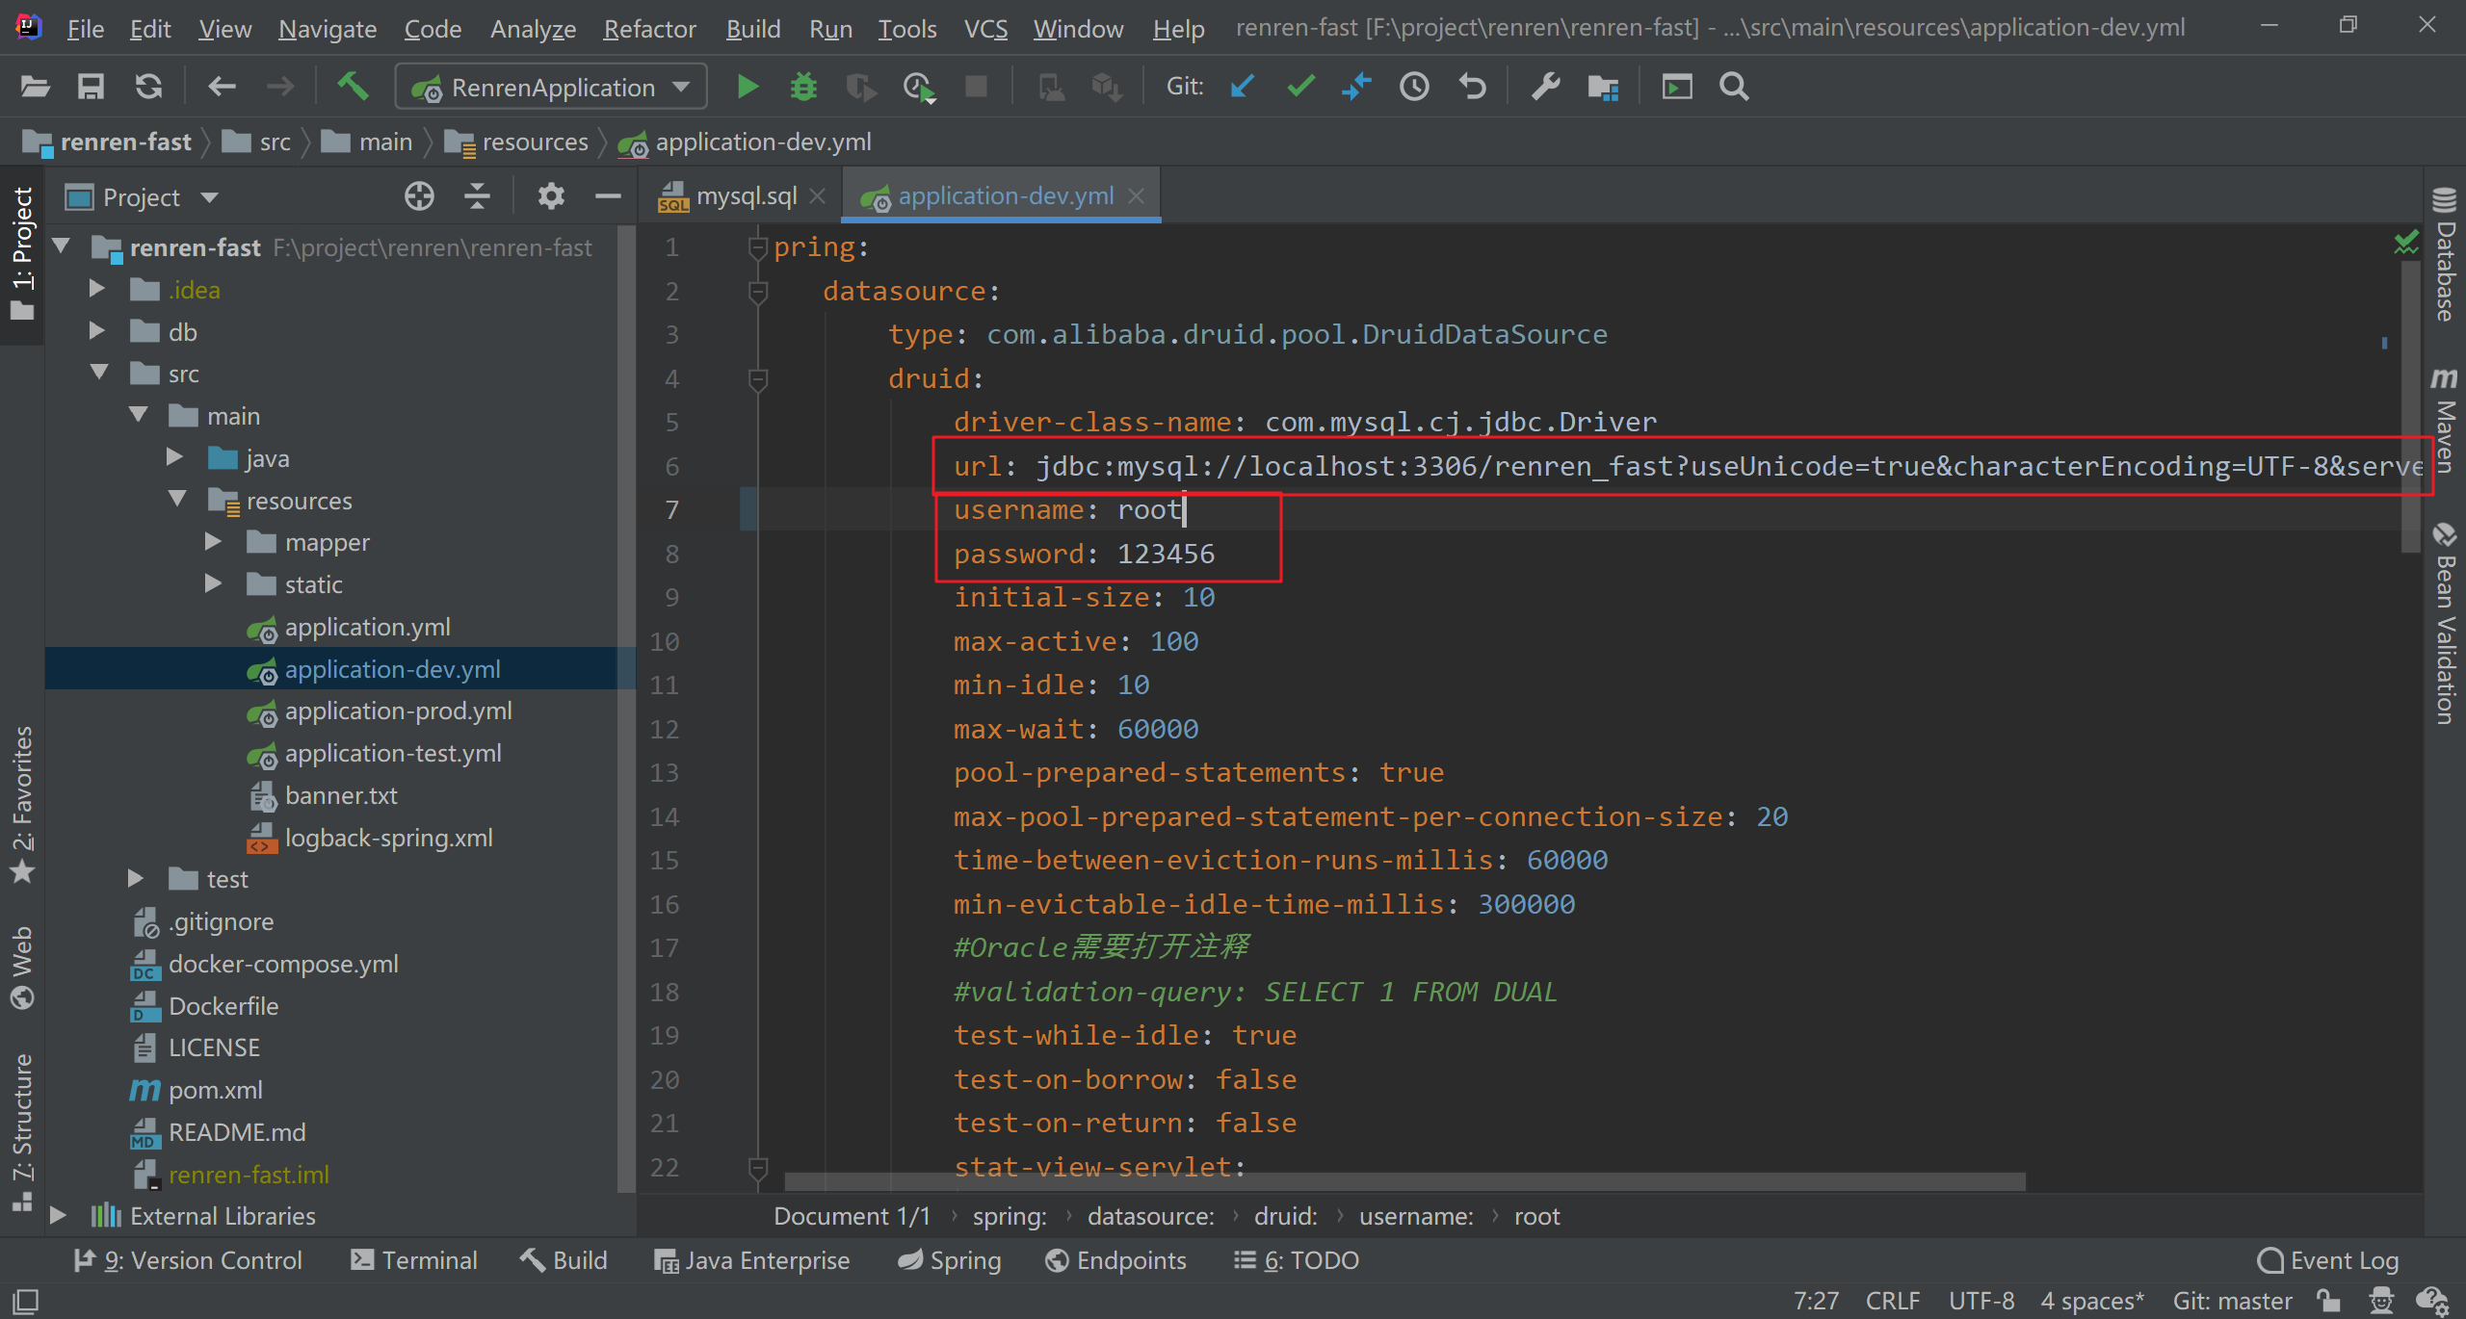
Task: Start debugging with the bug icon
Action: click(x=803, y=88)
